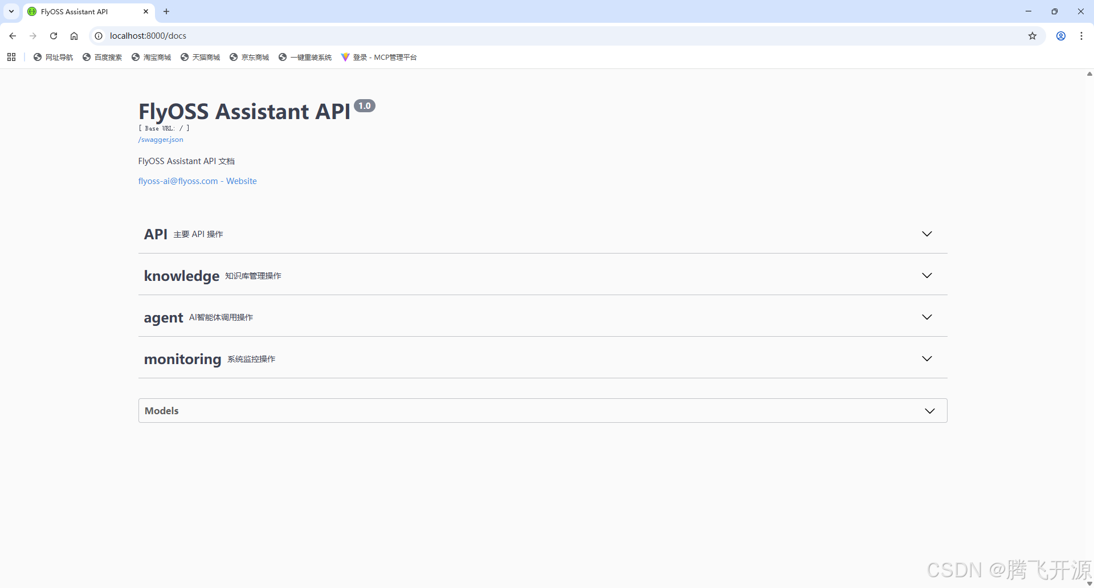The width and height of the screenshot is (1094, 588).
Task: Click the Models heading
Action: pos(162,411)
